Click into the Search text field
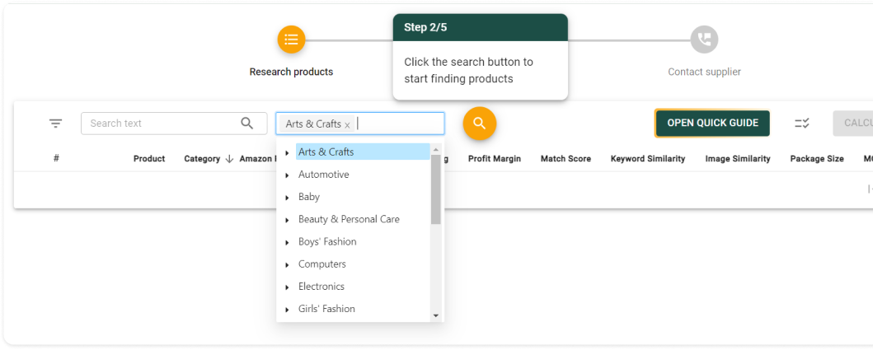Viewport: 873px width, 350px height. [161, 124]
